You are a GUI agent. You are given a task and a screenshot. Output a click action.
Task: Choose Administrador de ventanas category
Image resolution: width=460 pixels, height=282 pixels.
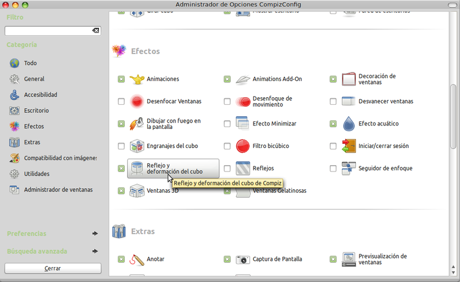(x=57, y=189)
